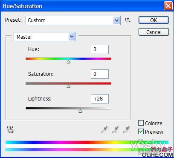Click the Hue/Saturation title bar text
The width and height of the screenshot is (174, 158).
click(x=22, y=6)
